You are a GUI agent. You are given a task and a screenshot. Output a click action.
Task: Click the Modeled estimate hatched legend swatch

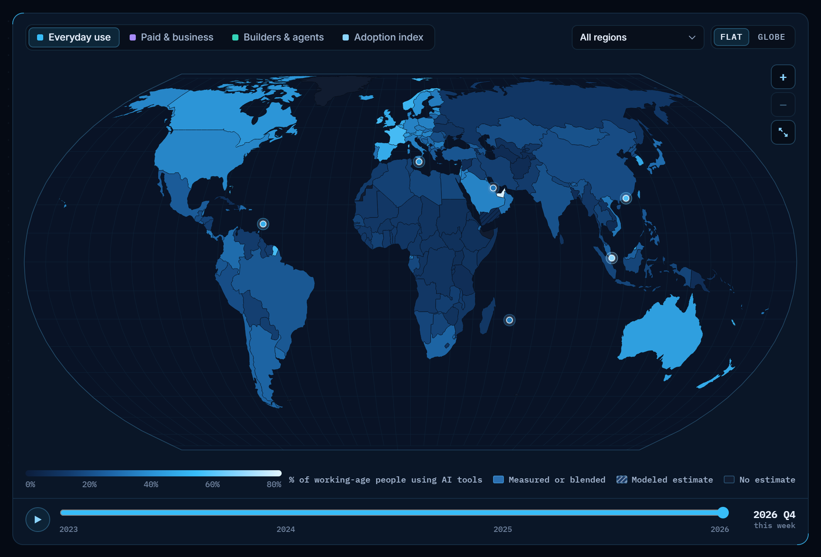click(622, 479)
